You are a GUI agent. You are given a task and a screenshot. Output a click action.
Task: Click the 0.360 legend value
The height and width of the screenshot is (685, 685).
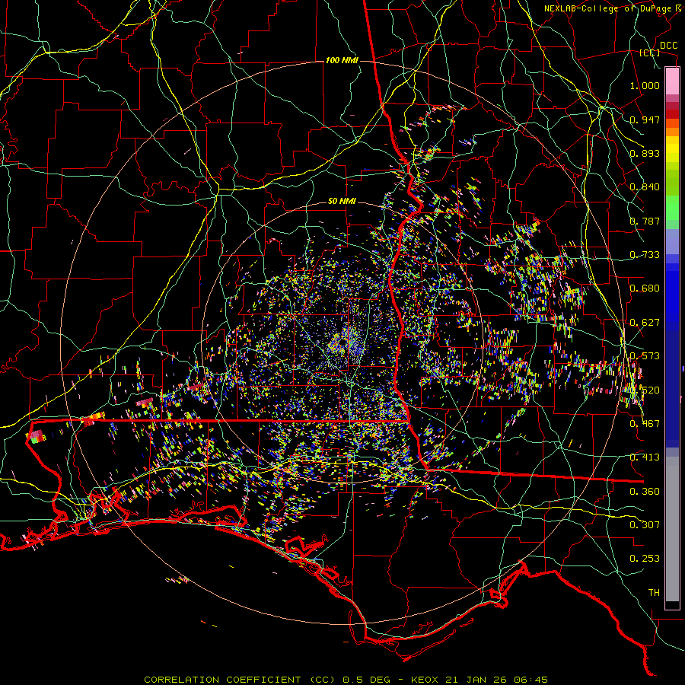click(x=645, y=492)
